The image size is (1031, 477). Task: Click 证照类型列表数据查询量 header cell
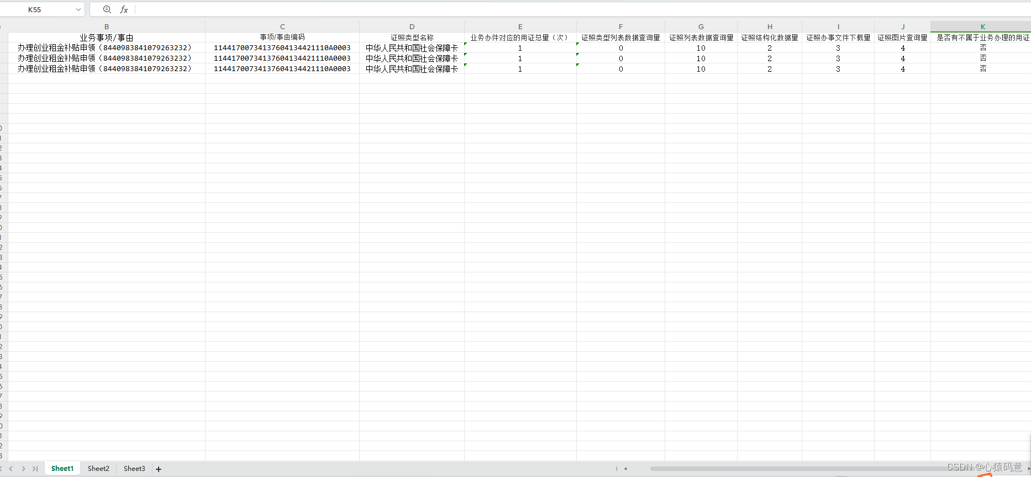620,37
